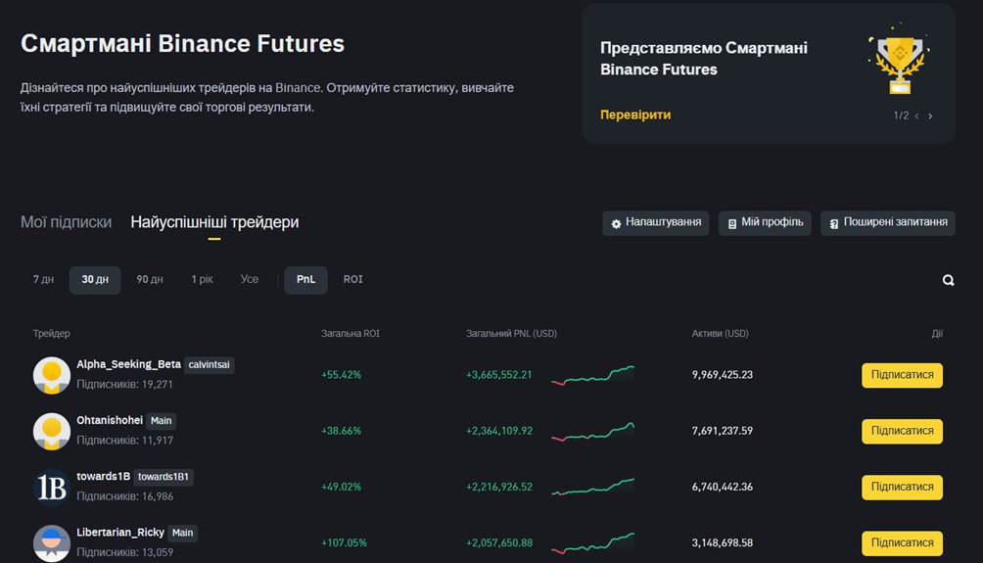Sort ranking by PnL
The height and width of the screenshot is (563, 983).
pos(305,280)
